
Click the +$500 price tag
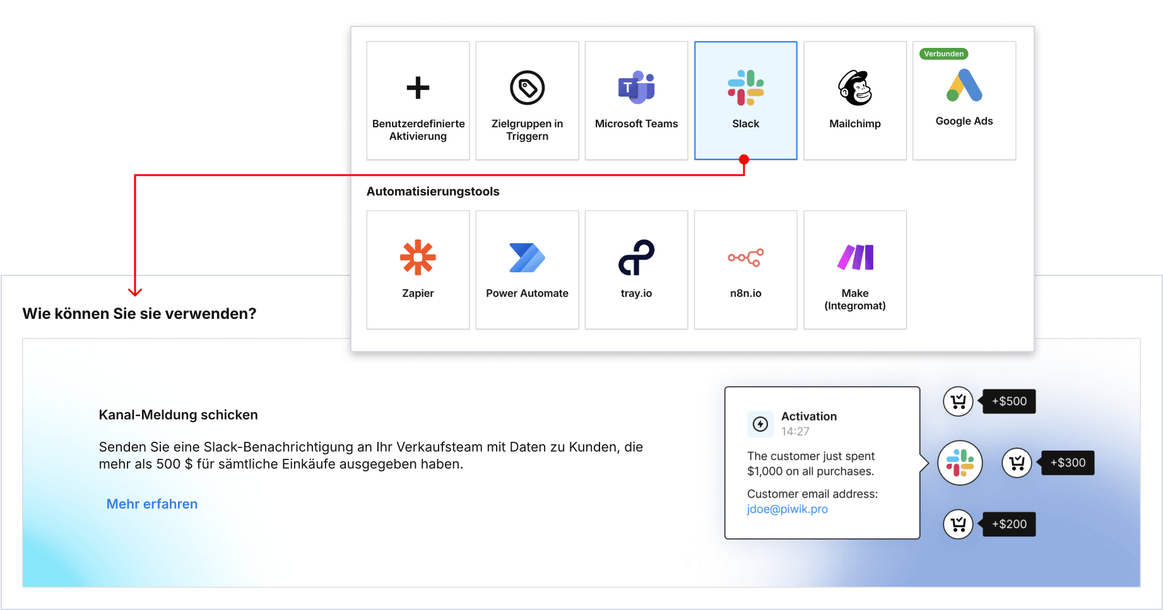(1008, 401)
